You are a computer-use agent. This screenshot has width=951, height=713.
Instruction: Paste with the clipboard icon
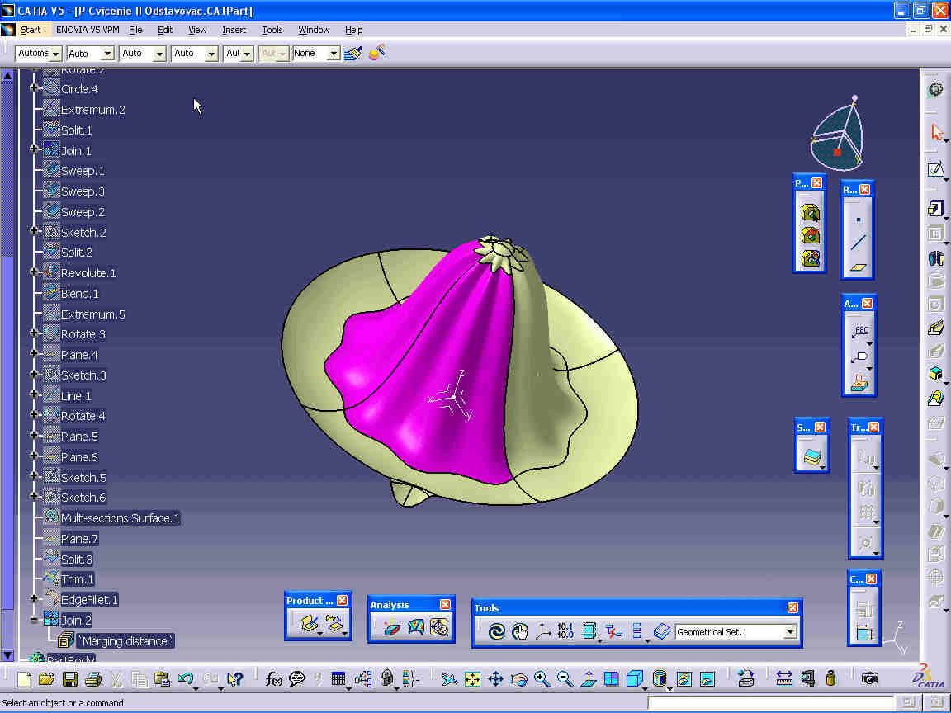(162, 679)
